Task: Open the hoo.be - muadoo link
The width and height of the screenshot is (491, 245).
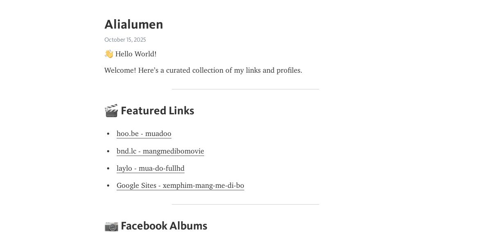Action: coord(144,134)
